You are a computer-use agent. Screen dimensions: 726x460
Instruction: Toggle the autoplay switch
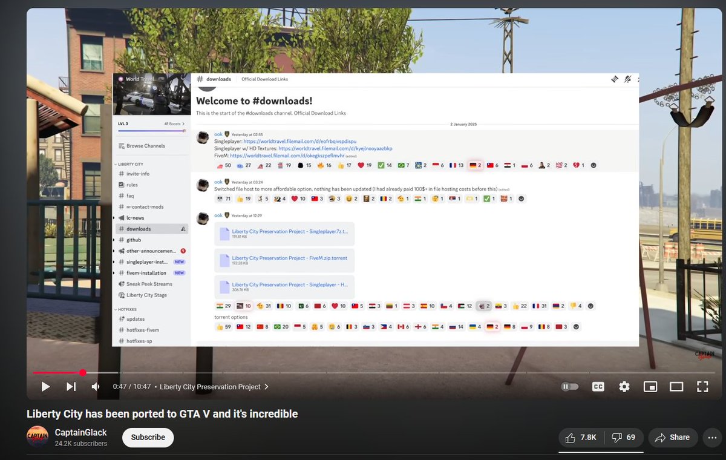click(x=570, y=386)
